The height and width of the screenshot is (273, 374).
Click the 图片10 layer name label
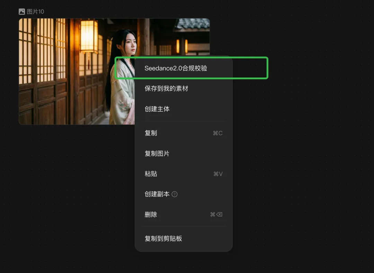35,11
